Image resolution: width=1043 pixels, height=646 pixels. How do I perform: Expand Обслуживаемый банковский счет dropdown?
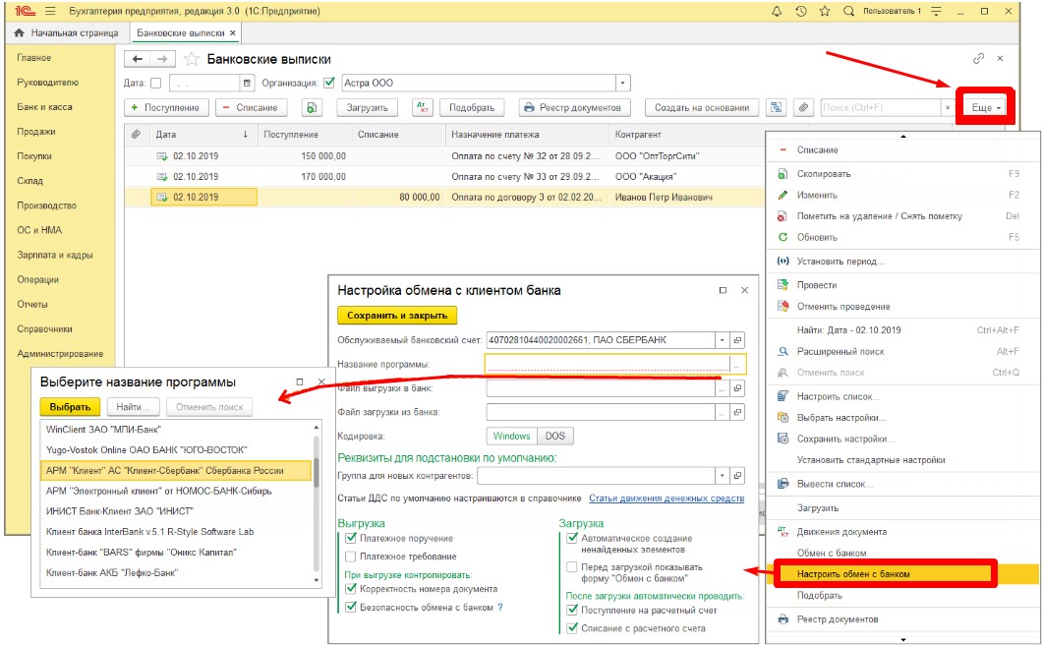pos(723,340)
